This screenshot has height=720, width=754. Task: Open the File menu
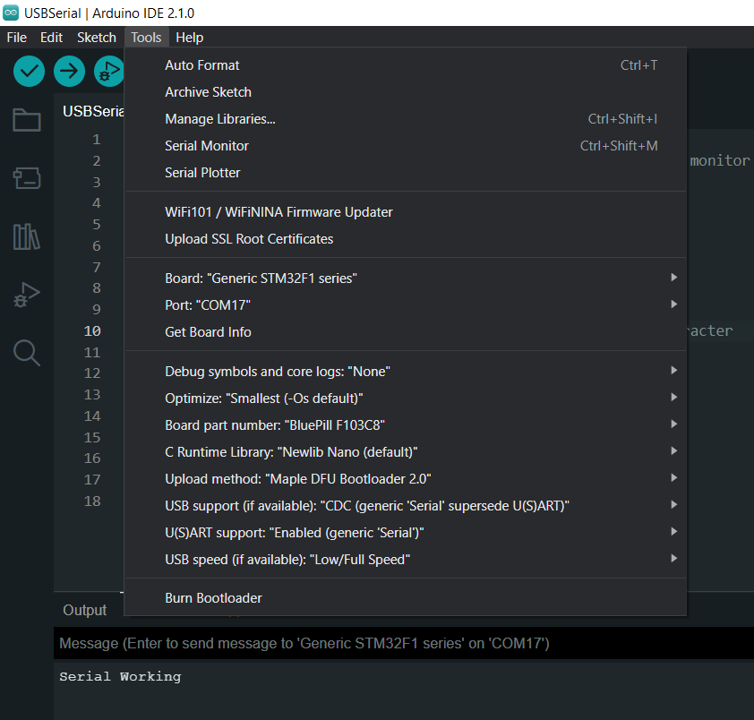[17, 38]
